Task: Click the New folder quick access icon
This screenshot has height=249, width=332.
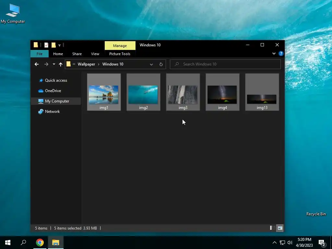Action: click(x=53, y=45)
